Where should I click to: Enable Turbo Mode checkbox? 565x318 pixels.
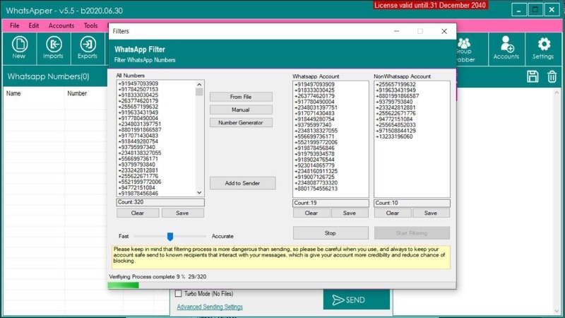click(179, 293)
